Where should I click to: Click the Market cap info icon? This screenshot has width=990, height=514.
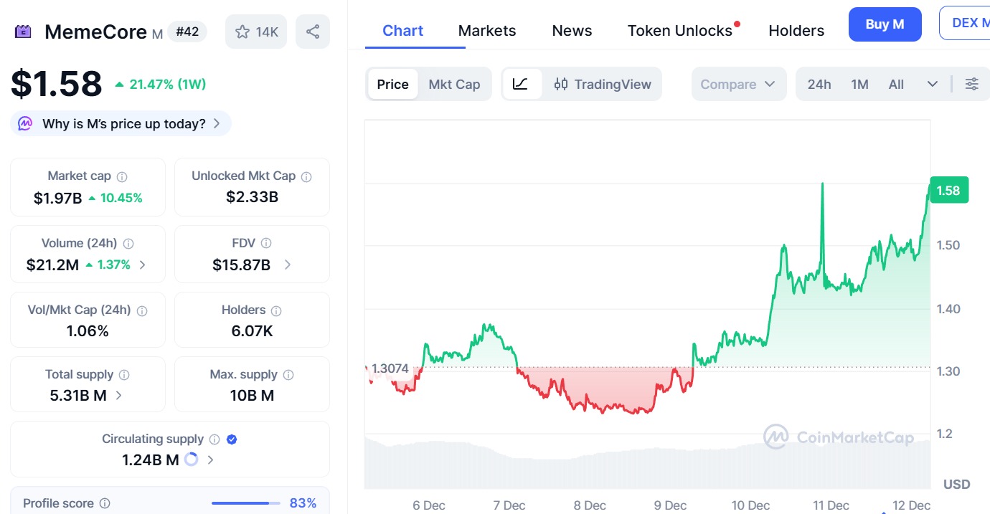pyautogui.click(x=122, y=176)
